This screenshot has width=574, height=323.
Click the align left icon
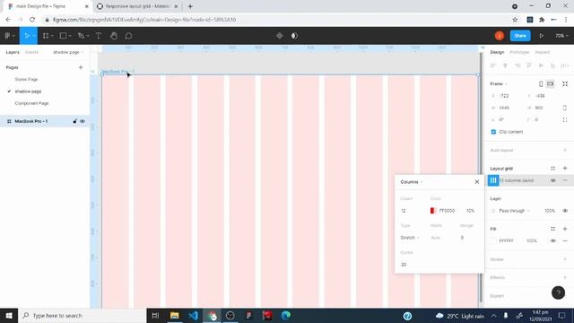pyautogui.click(x=493, y=65)
